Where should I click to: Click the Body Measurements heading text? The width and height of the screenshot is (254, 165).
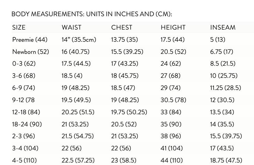point(92,14)
